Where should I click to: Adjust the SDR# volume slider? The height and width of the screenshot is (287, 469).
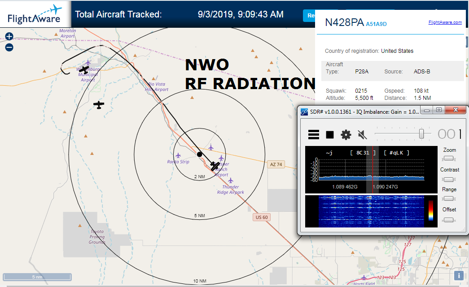(x=421, y=134)
